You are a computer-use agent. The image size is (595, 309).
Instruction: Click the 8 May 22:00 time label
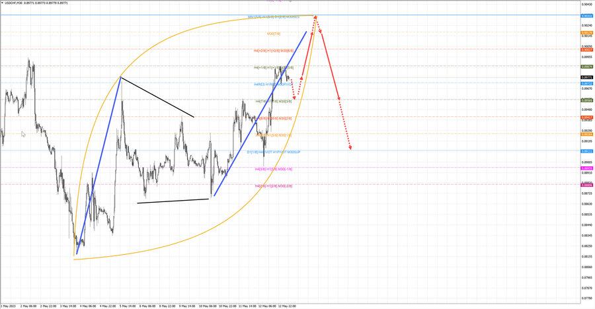[167, 306]
